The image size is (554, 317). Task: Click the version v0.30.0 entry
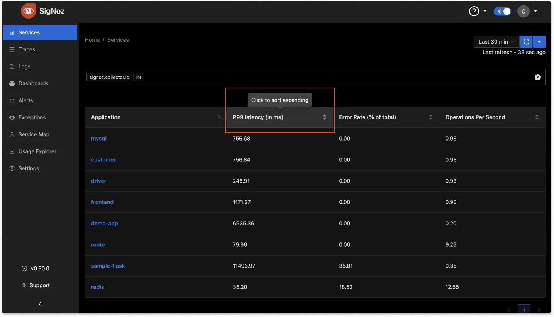click(x=36, y=268)
